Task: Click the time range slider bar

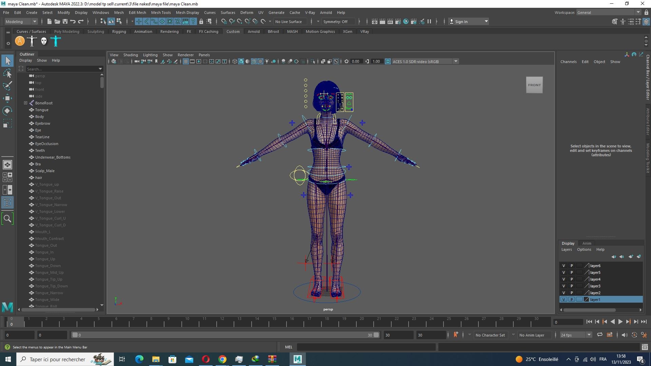Action: [224, 335]
